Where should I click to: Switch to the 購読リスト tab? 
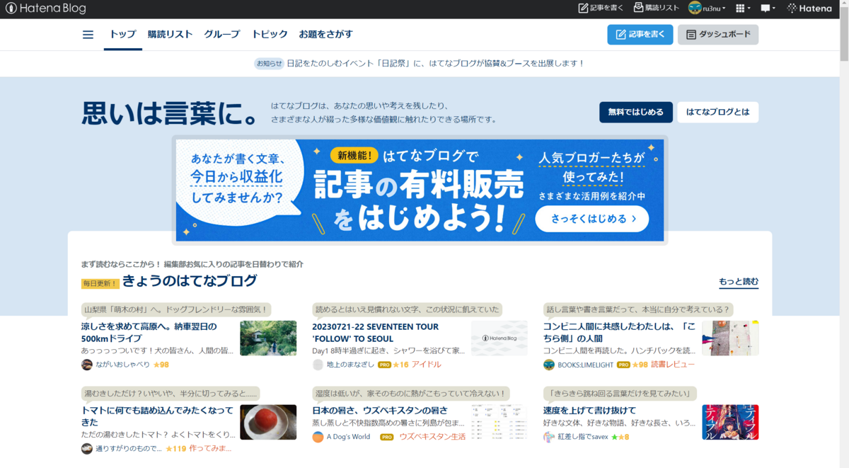pyautogui.click(x=170, y=35)
